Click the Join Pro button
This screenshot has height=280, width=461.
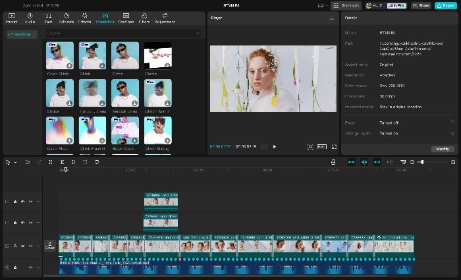pos(396,5)
